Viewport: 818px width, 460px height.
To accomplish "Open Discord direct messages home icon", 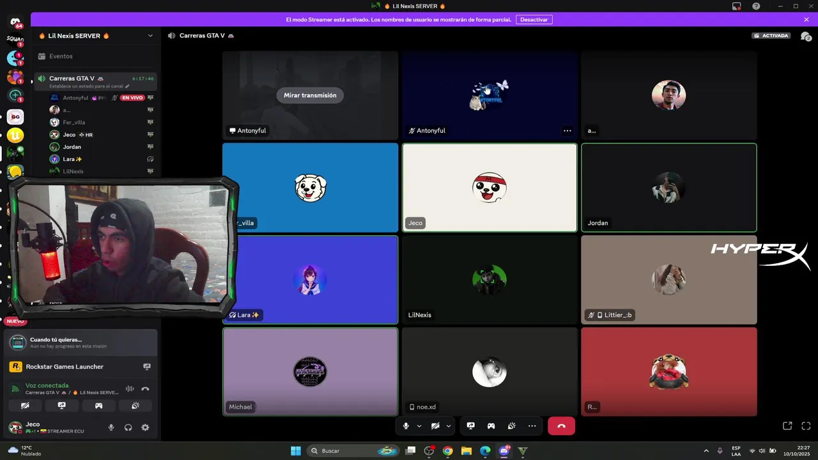I will pyautogui.click(x=15, y=23).
